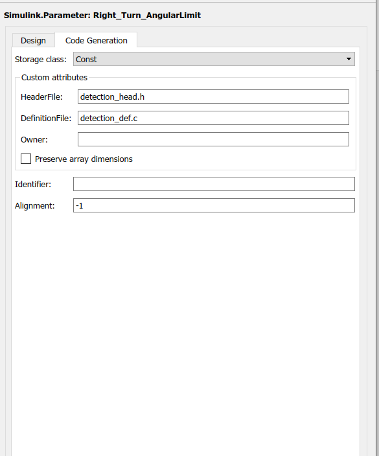Click the Storage class dropdown arrow
Viewport: 379px width, 456px height.
point(349,59)
